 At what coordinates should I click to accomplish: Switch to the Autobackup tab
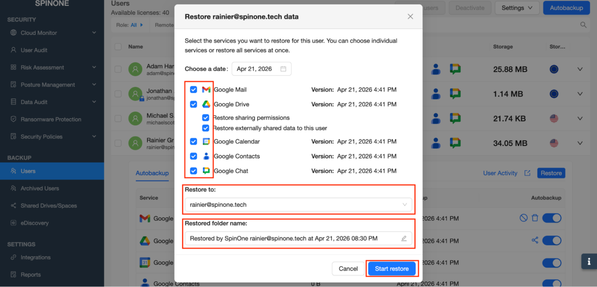pos(152,173)
